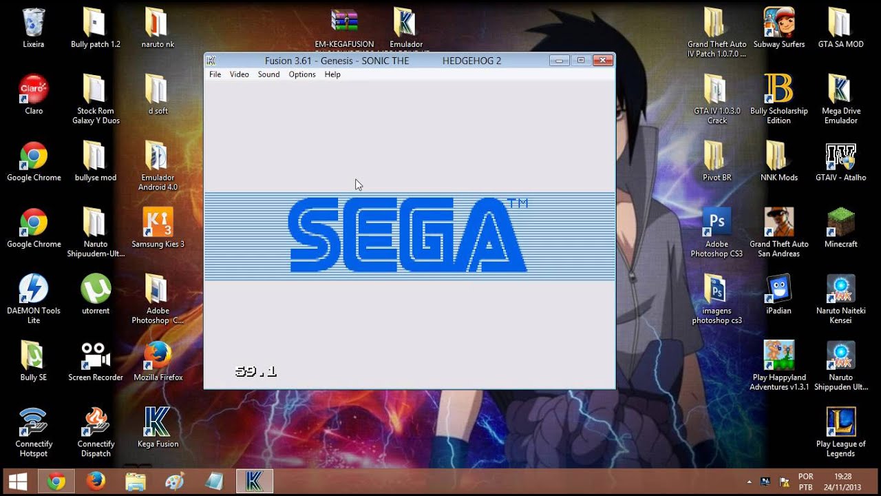881x496 pixels.
Task: Select the lower Google Chrome desktop shortcut
Action: [x=33, y=228]
